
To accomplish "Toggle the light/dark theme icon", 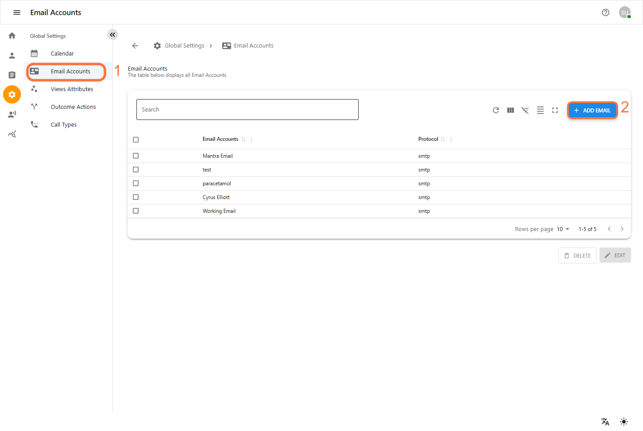I will (x=624, y=422).
